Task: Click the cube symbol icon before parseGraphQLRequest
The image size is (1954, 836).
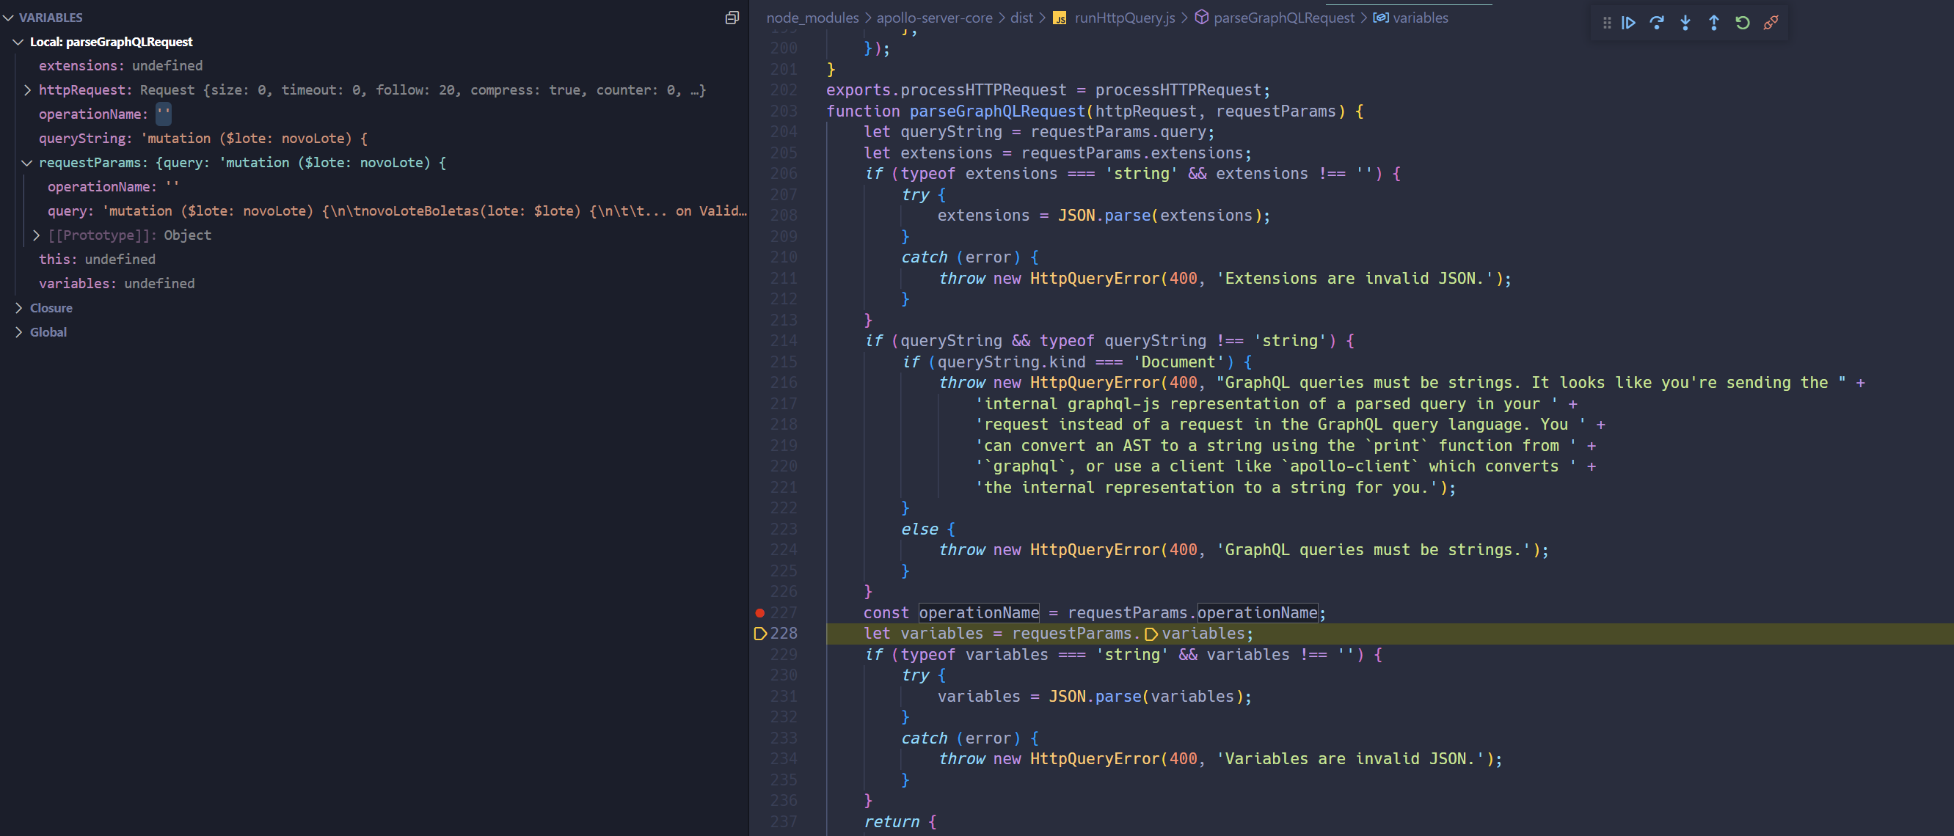Action: (1203, 18)
